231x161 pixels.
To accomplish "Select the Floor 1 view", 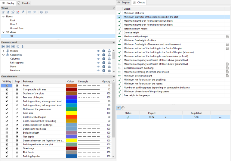I will click(x=14, y=24).
